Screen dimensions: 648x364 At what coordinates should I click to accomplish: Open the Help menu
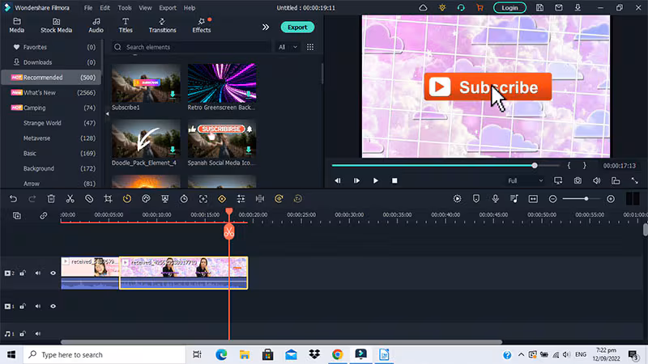(x=190, y=8)
